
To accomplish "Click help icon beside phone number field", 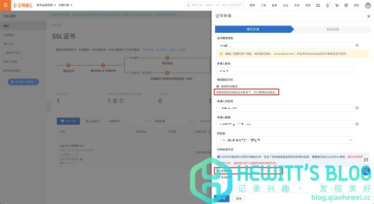I will click(x=357, y=108).
